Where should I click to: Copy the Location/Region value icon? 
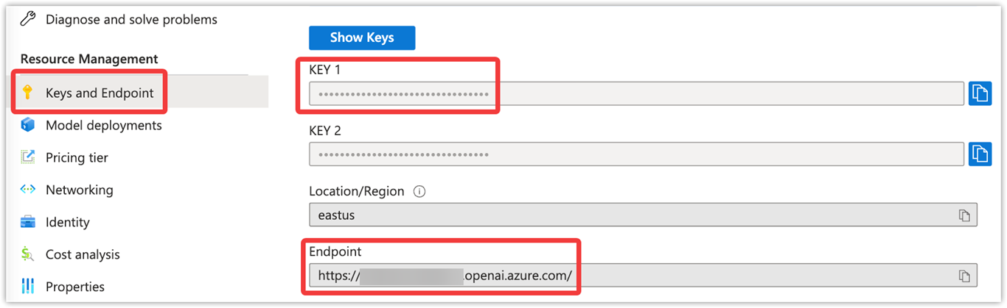[x=964, y=215]
